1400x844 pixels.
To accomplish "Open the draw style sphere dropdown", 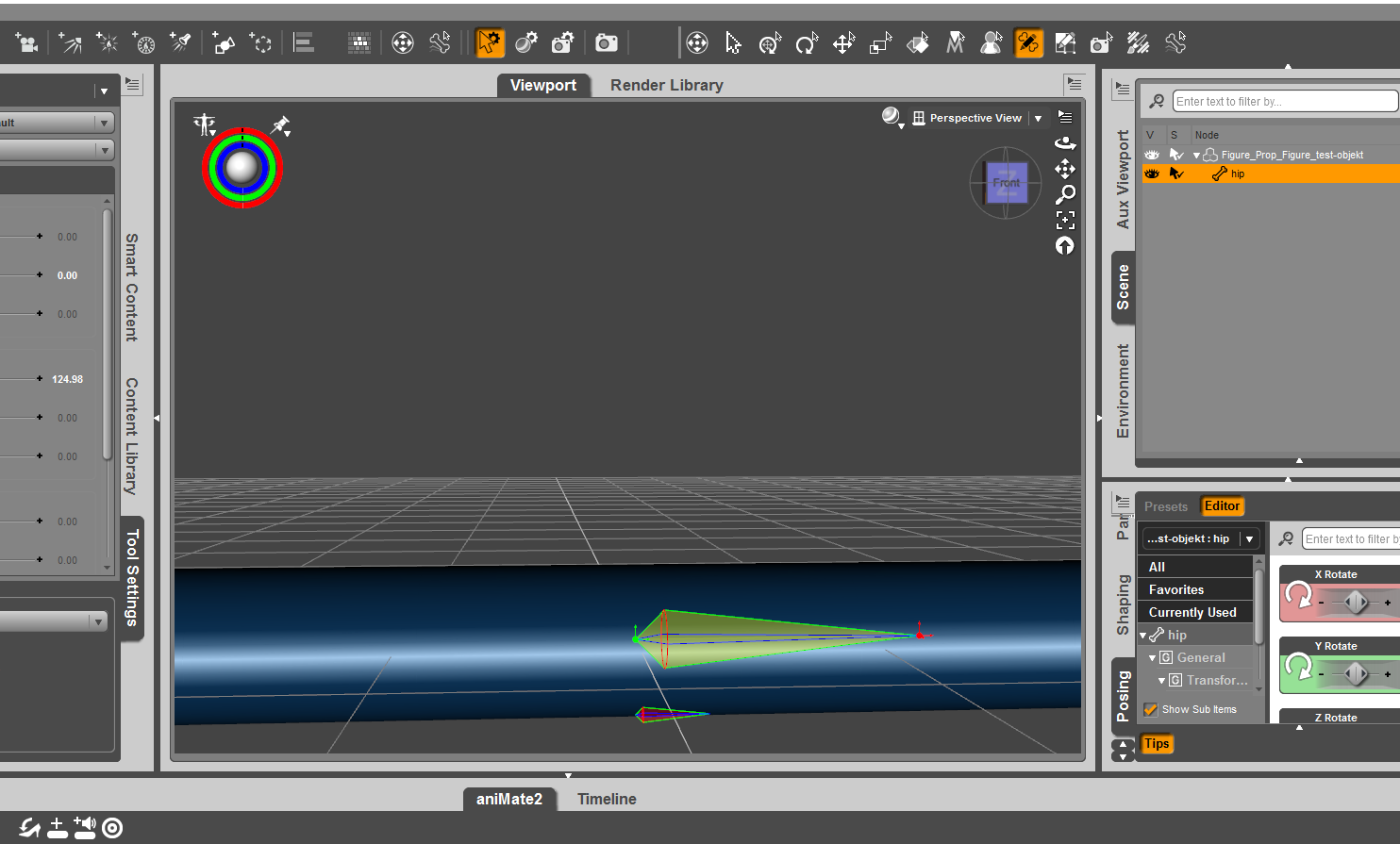I will click(x=892, y=117).
